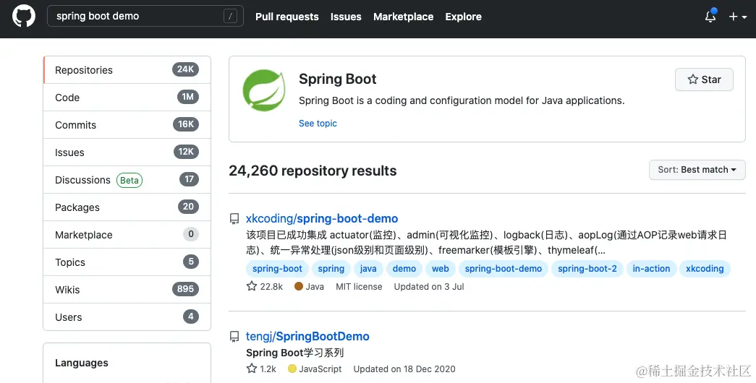Click the yellow JavaScript language dot
This screenshot has width=756, height=383.
292,369
